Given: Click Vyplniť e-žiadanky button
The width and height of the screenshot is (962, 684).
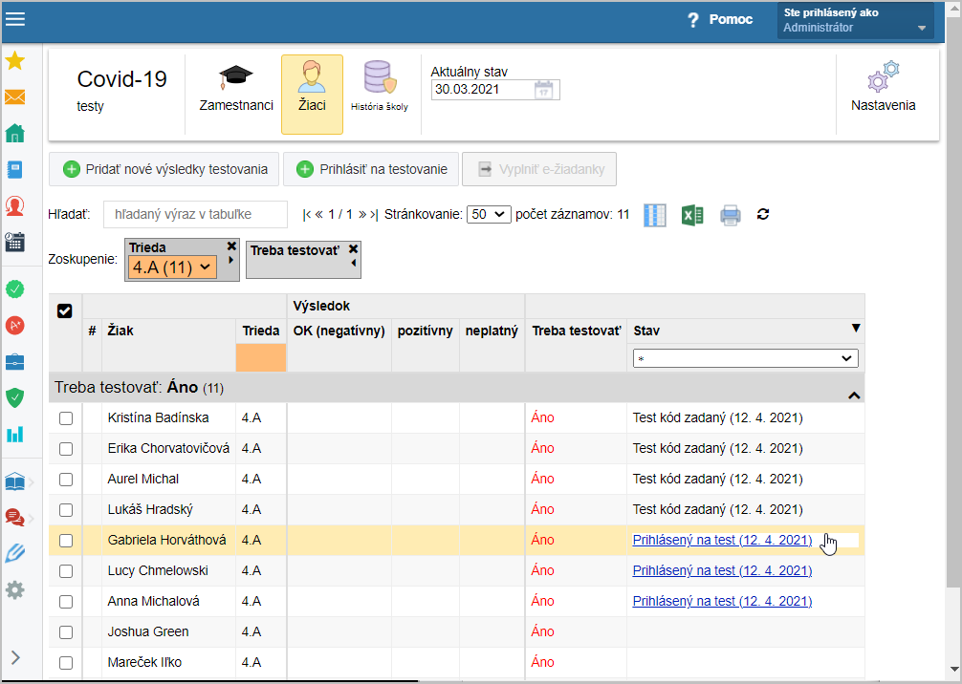Looking at the screenshot, I should click(x=539, y=169).
